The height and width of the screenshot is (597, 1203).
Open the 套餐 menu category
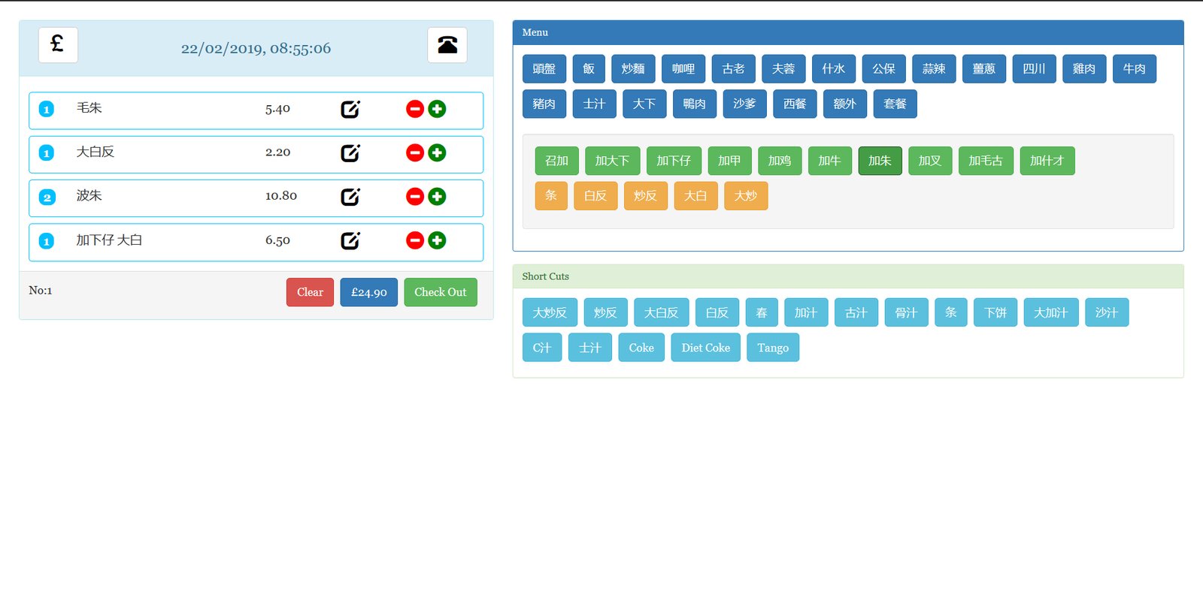point(895,104)
